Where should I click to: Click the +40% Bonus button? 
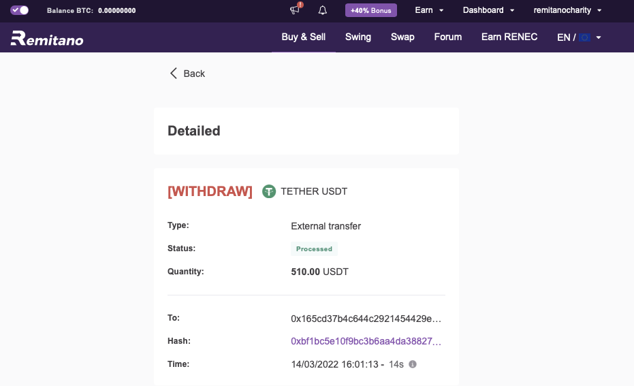pyautogui.click(x=370, y=10)
